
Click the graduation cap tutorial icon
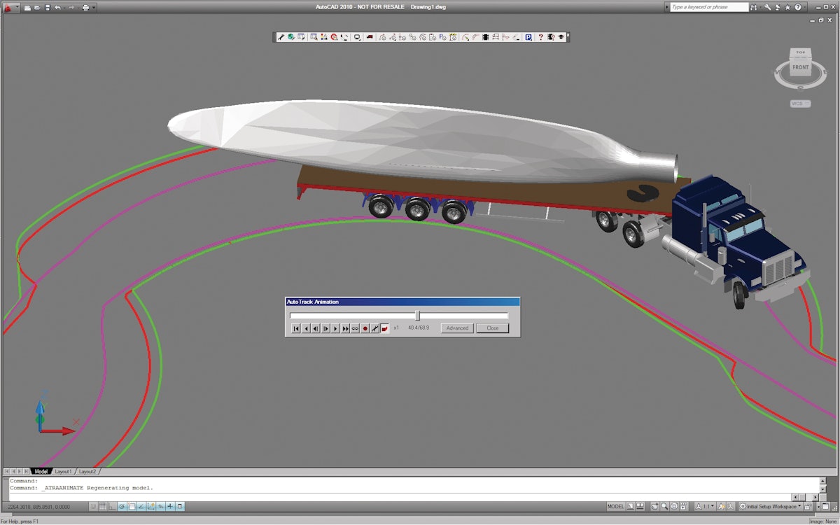click(561, 37)
